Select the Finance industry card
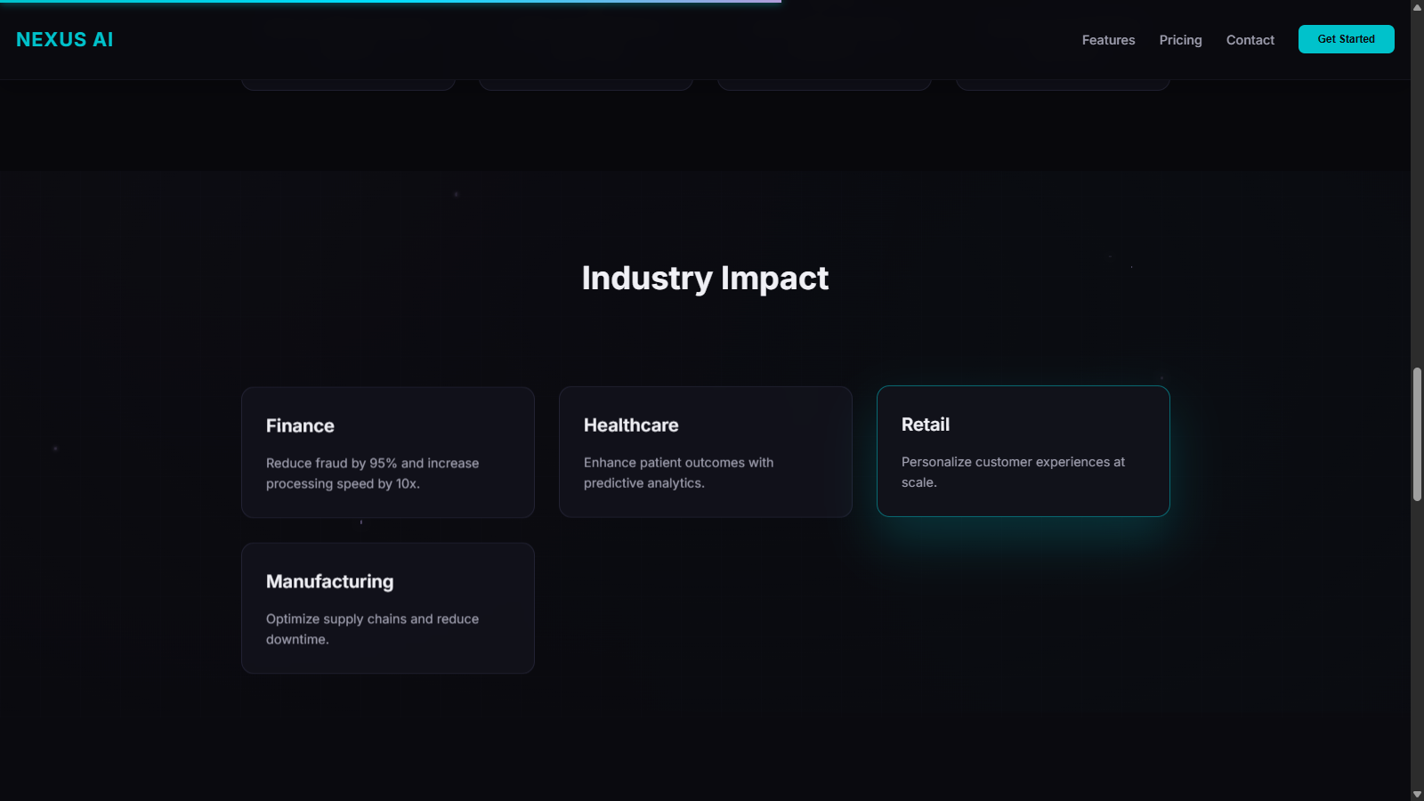The width and height of the screenshot is (1424, 801). click(387, 452)
